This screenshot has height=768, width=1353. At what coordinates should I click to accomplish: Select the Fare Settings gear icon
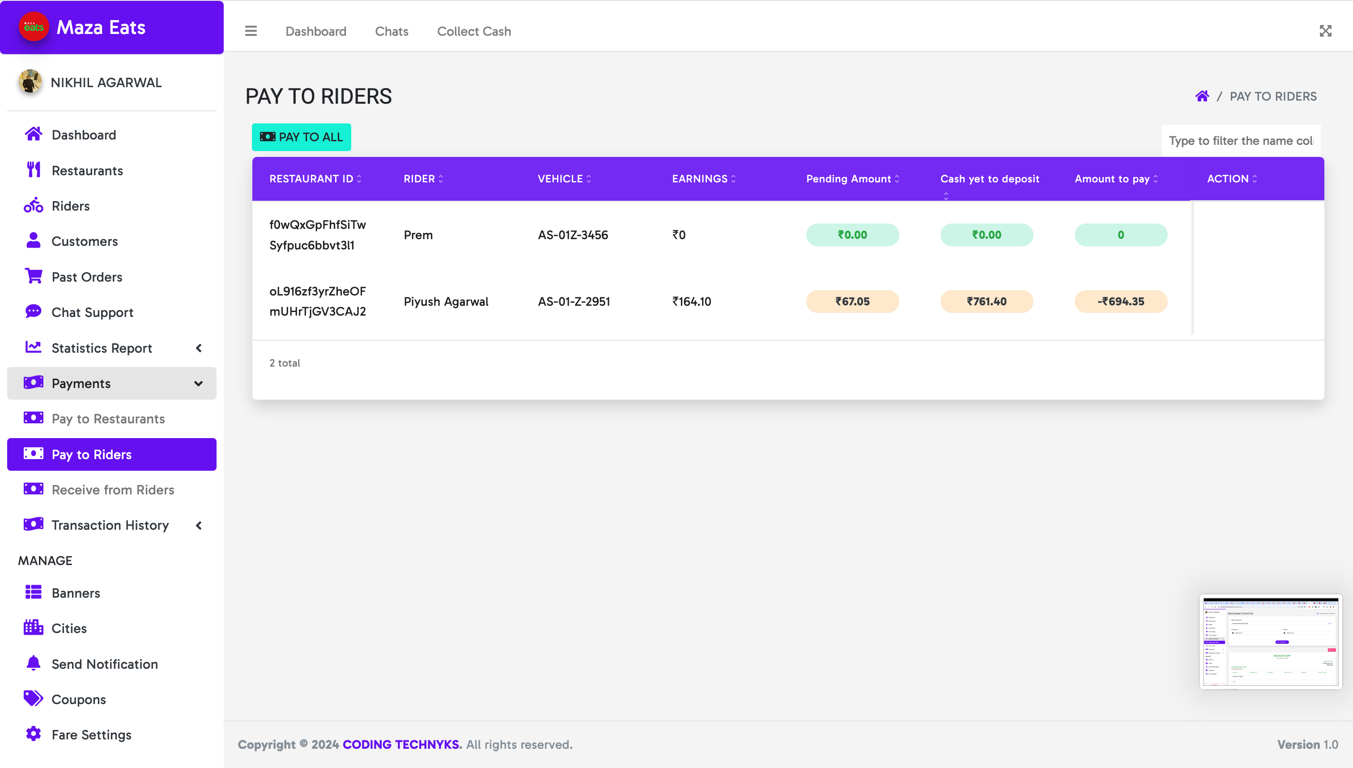[33, 734]
